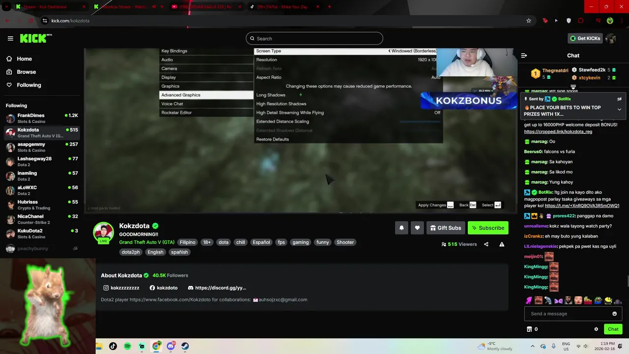Open the Discord invite link
Viewport: 629px width, 354px height.
(x=217, y=288)
